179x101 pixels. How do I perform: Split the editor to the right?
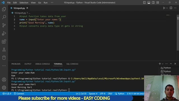pos(171,8)
